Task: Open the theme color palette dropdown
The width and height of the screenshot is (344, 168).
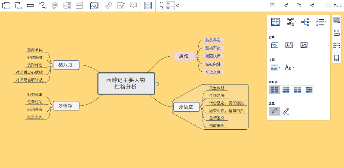Action: 275,67
